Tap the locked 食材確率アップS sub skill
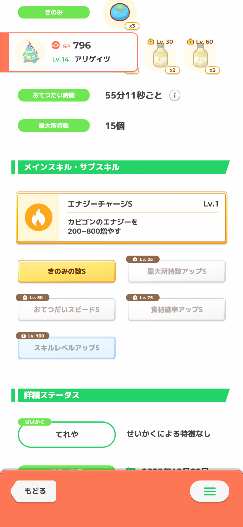Screen dimensions: 243x527 [x=177, y=310]
